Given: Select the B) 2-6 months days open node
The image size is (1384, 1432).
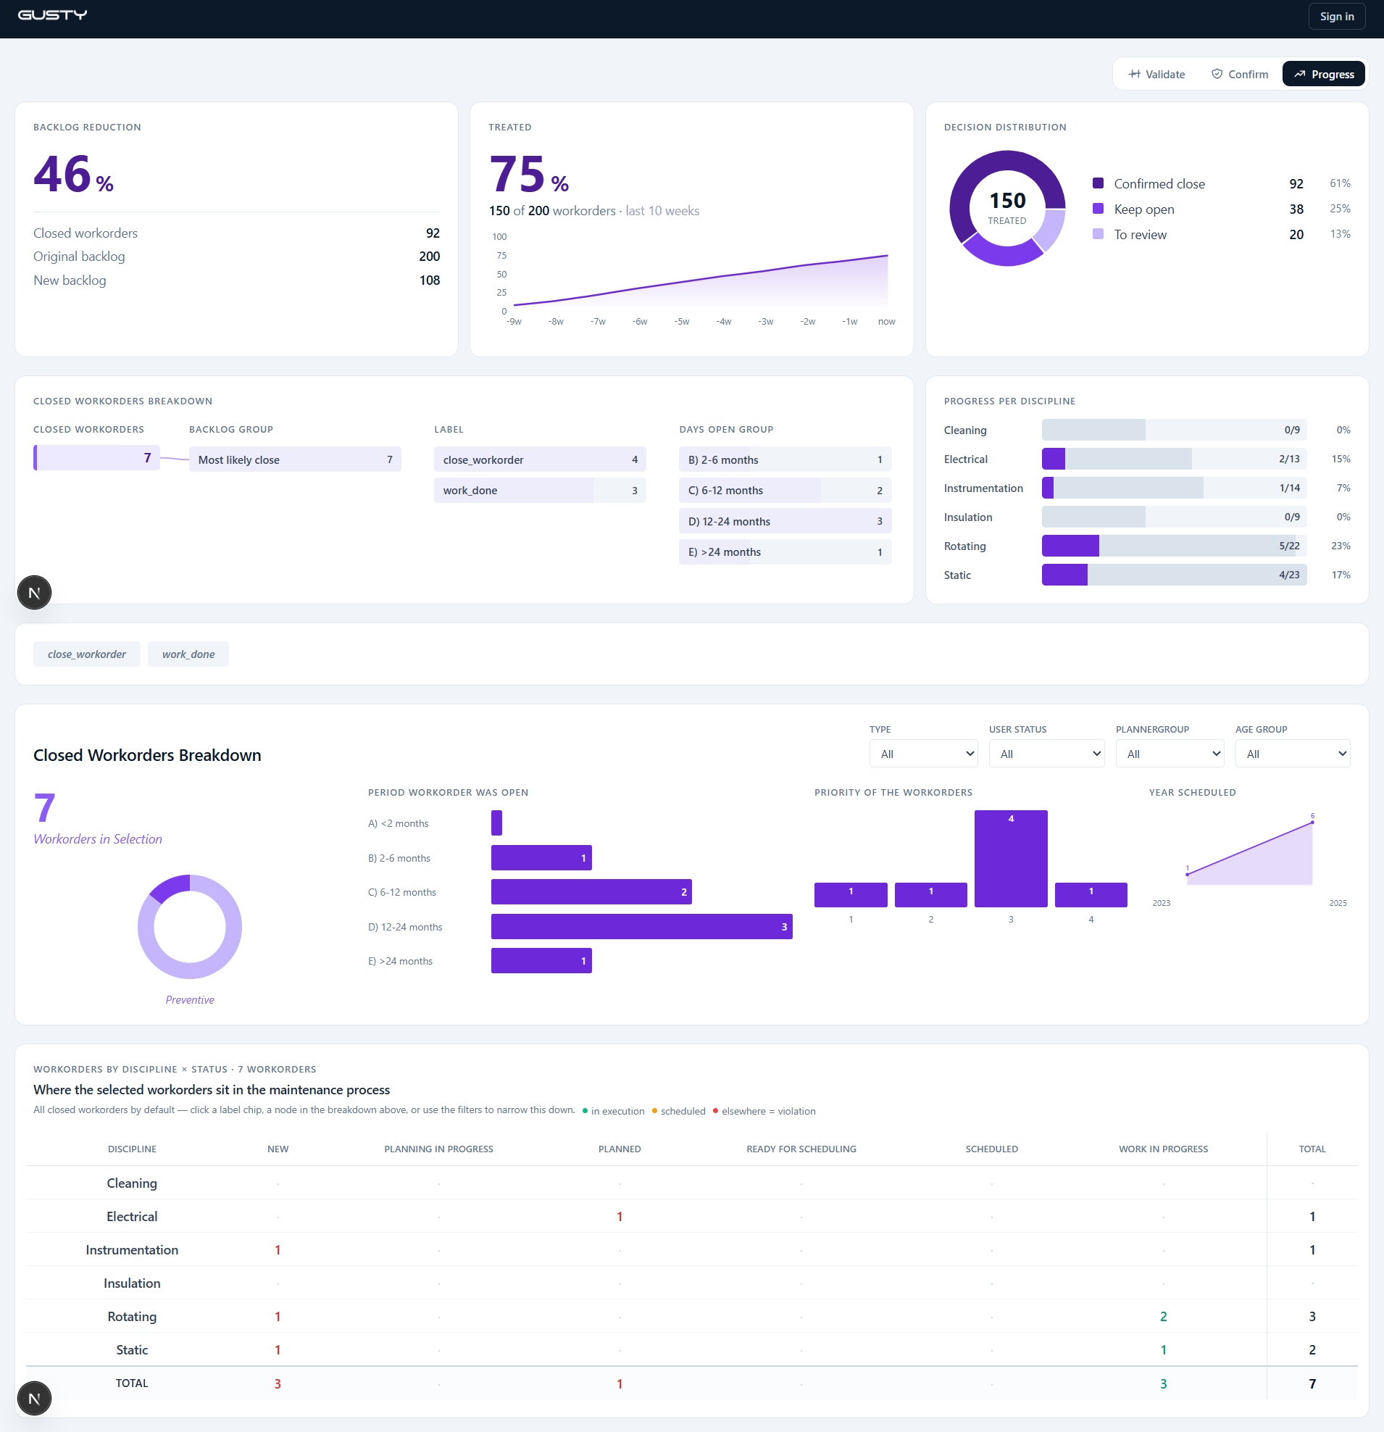Looking at the screenshot, I should tap(785, 459).
